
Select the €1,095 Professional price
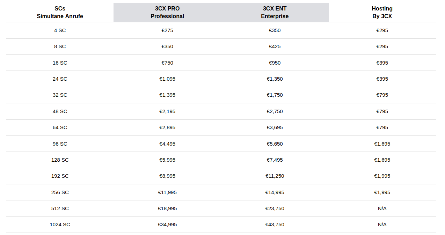click(x=167, y=79)
